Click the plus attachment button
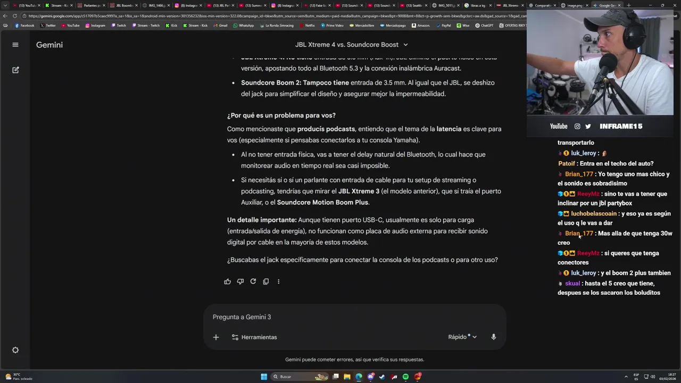 pos(216,337)
